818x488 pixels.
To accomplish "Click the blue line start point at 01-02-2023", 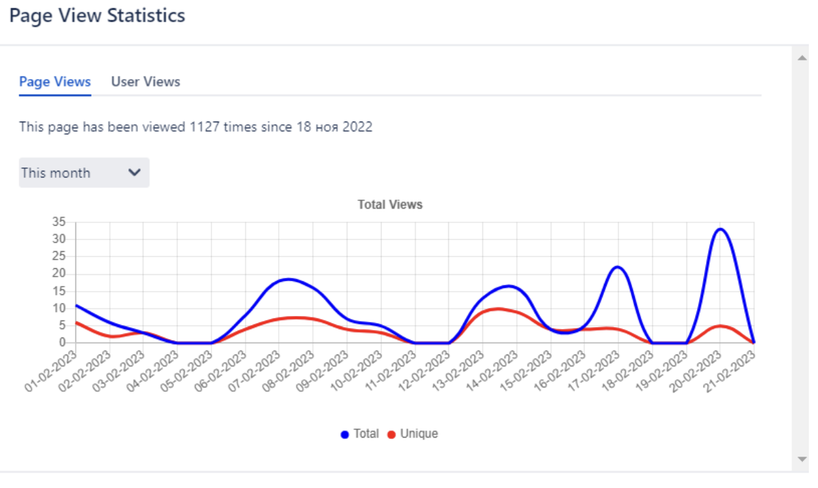I will point(77,305).
